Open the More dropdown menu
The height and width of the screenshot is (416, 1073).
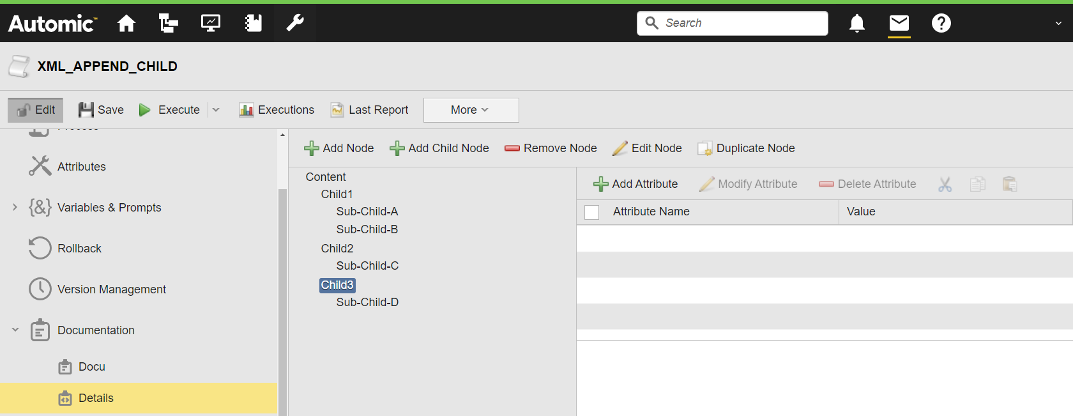[471, 110]
